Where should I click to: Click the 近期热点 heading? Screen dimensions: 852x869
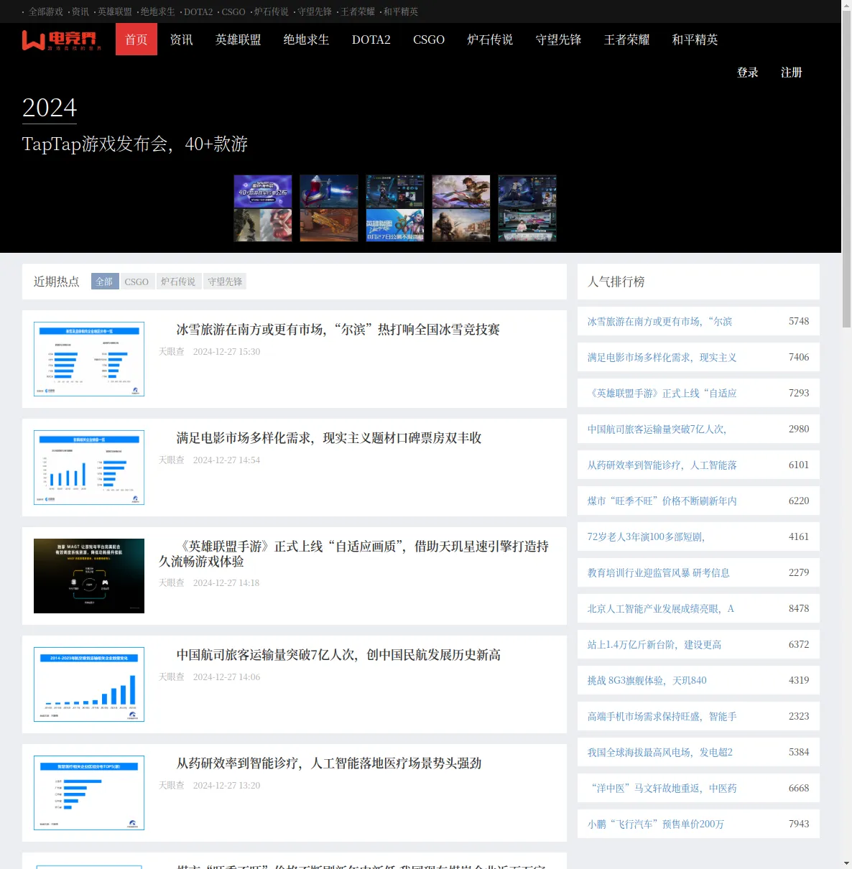pyautogui.click(x=57, y=282)
